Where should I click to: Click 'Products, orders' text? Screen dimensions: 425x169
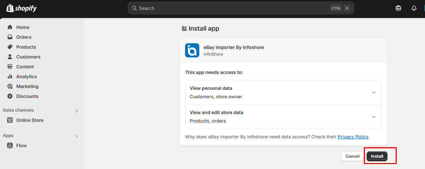tap(208, 121)
